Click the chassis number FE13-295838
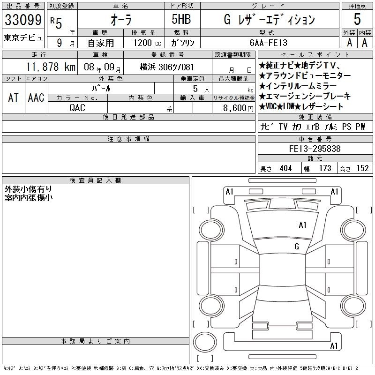The height and width of the screenshot is (375, 375). (x=315, y=149)
